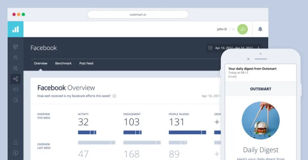Maximize the browser with green button
This screenshot has height=160, width=308.
click(23, 14)
